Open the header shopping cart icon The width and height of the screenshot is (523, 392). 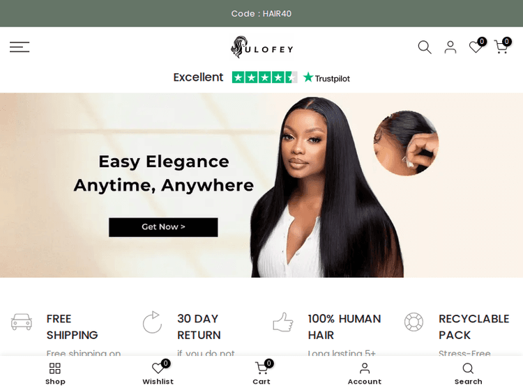click(501, 47)
